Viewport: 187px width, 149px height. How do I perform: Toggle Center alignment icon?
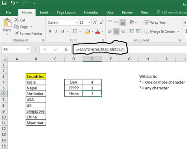[x=116, y=31]
